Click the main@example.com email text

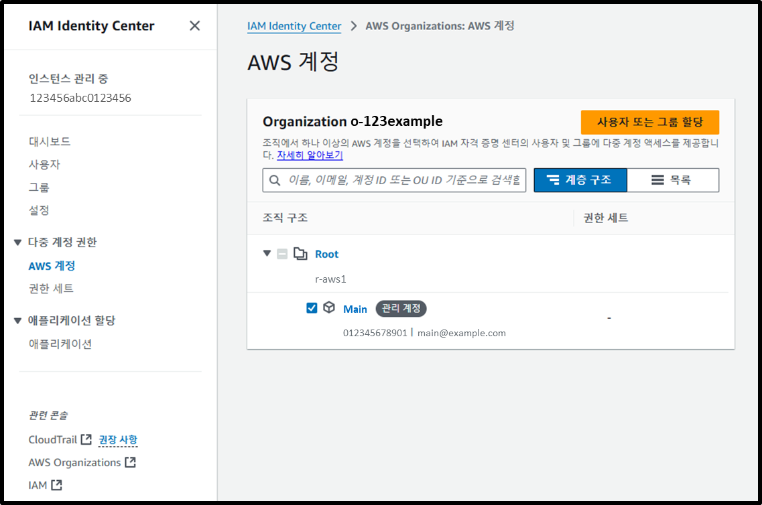coord(462,333)
